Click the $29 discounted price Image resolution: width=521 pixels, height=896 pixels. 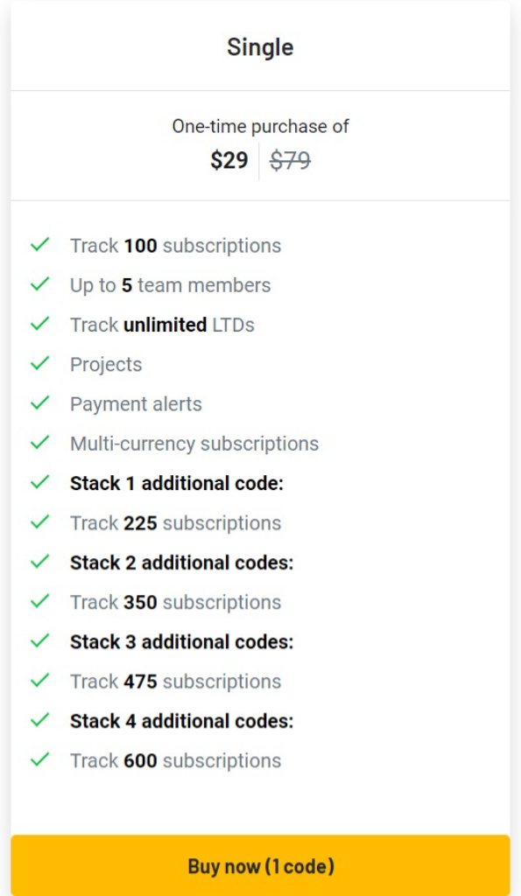[229, 160]
